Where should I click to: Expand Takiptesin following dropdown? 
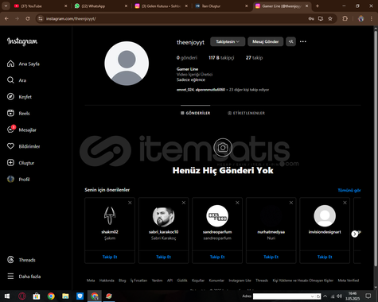tap(228, 41)
